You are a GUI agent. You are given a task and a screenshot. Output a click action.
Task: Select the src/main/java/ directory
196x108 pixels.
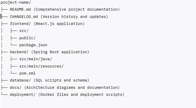coord(36,59)
